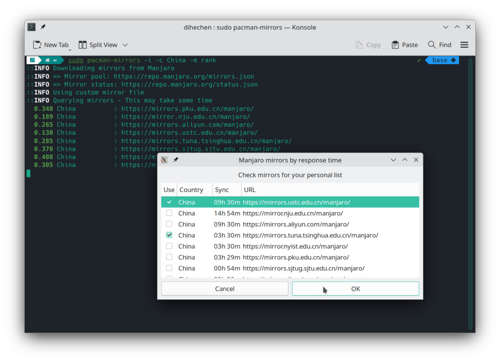Click the Konsole keep-below chevron button
This screenshot has width=500, height=362.
click(x=445, y=27)
